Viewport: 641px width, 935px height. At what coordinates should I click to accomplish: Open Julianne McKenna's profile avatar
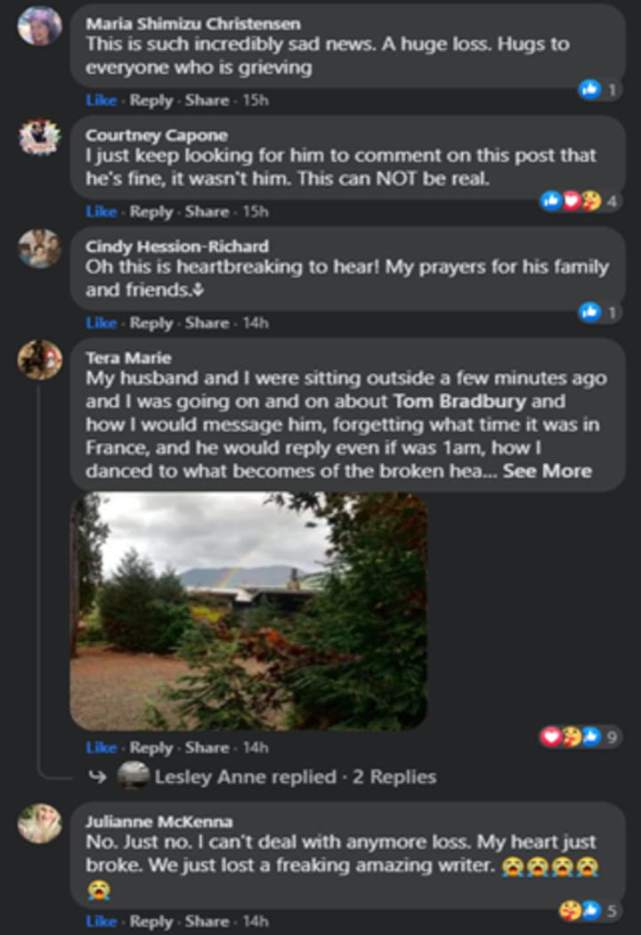[x=40, y=823]
